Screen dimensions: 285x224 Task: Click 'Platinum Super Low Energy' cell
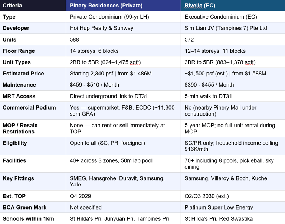tap(233, 207)
